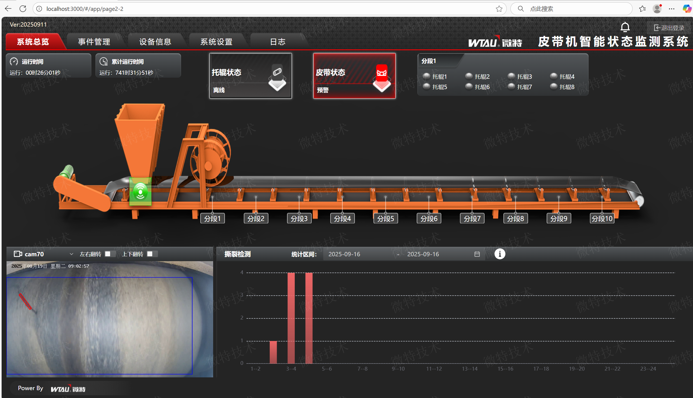Switch to the 事件管理 tab
The height and width of the screenshot is (398, 693).
pos(94,41)
